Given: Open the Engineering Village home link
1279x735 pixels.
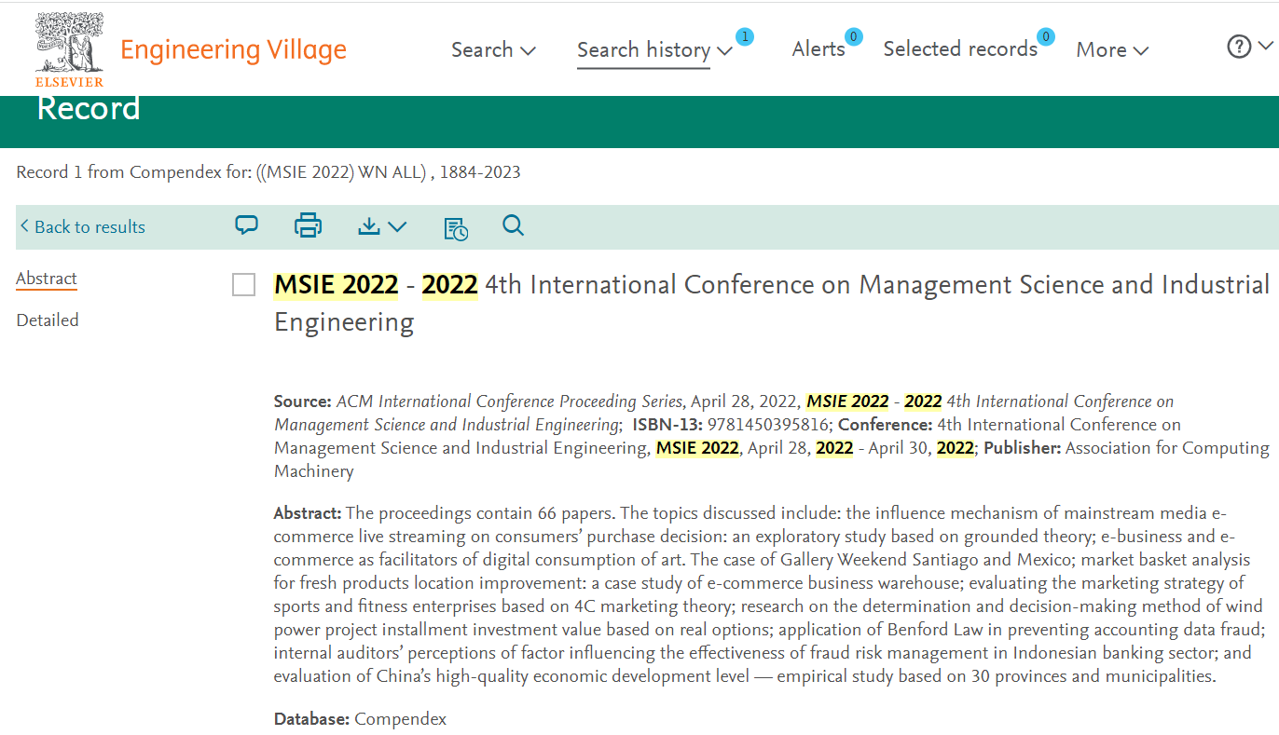Looking at the screenshot, I should (x=233, y=49).
